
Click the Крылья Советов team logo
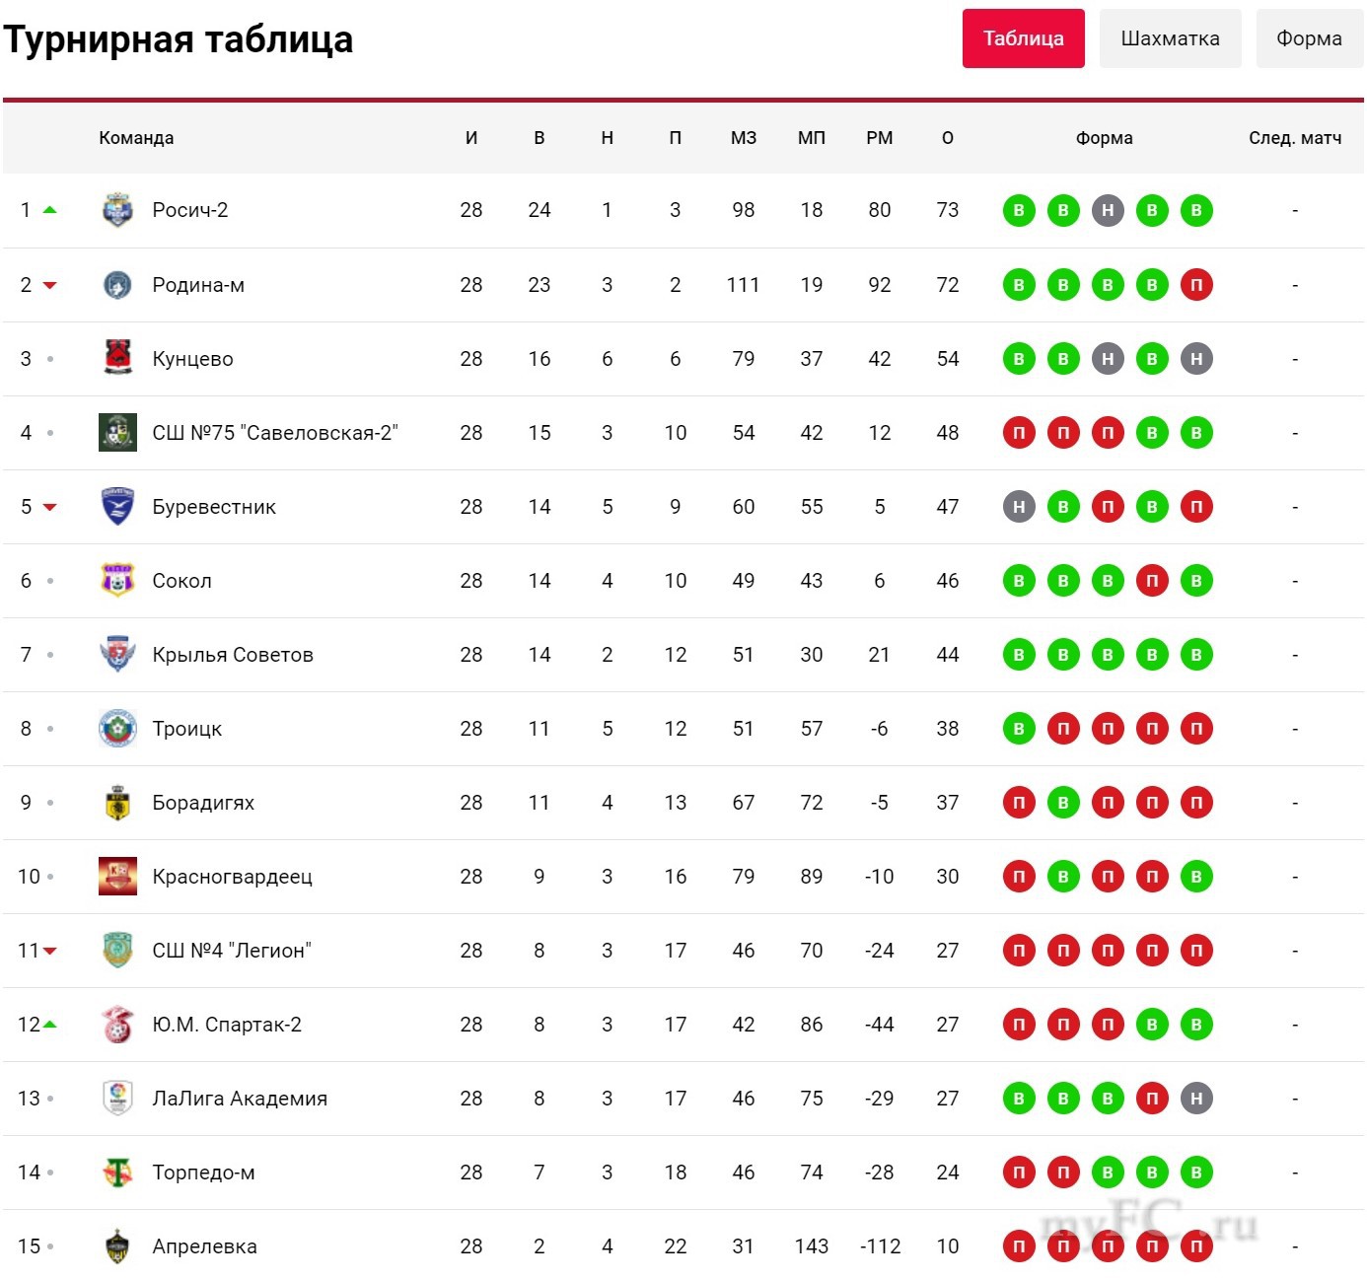[x=117, y=654]
